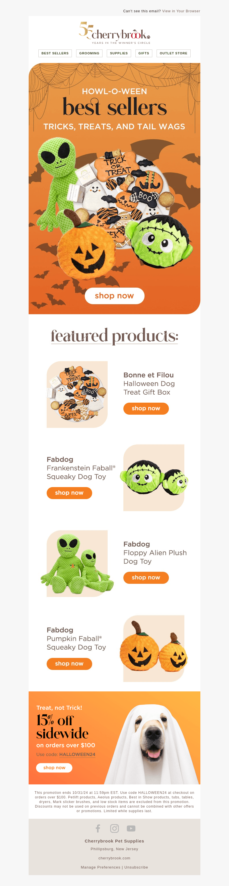This screenshot has height=886, width=229.
Task: Go to the Outlet Store navigation item
Action: click(x=174, y=53)
